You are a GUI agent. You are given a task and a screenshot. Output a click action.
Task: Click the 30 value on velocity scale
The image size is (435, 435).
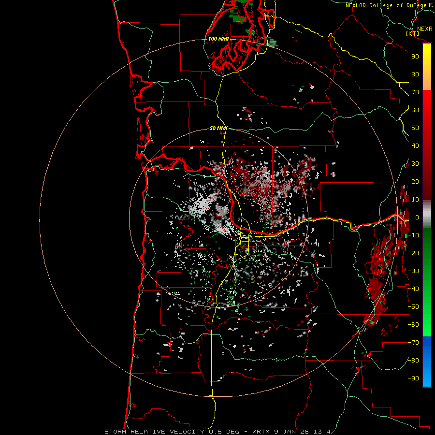click(x=415, y=164)
